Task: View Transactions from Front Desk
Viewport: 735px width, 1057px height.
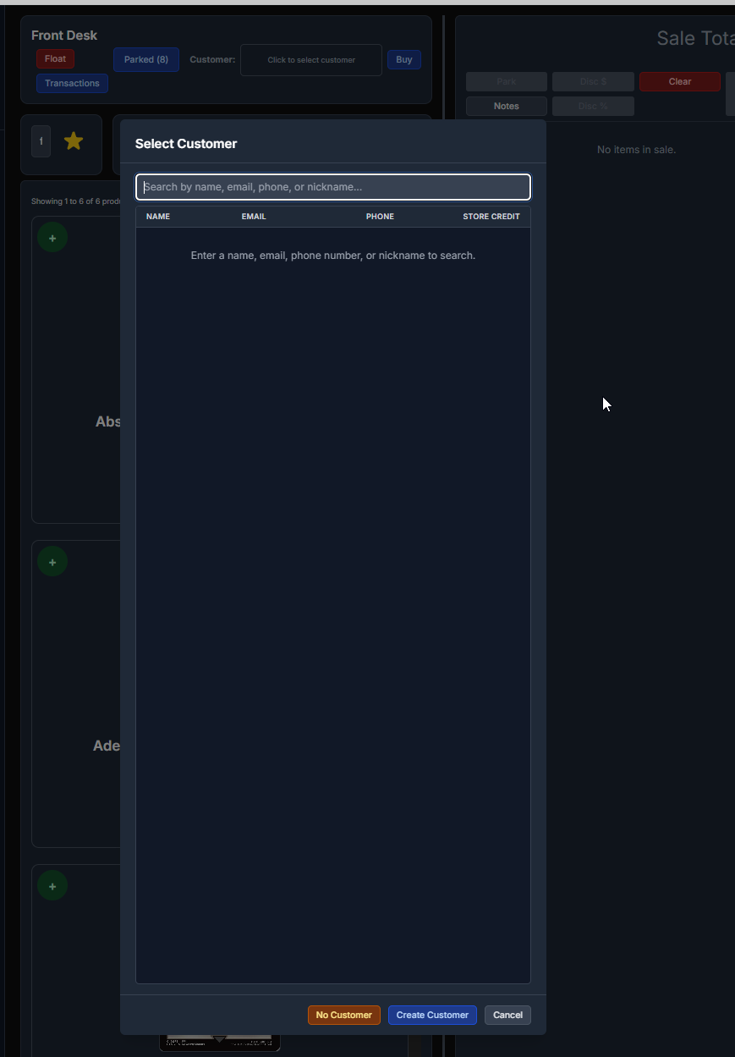Action: pyautogui.click(x=72, y=83)
